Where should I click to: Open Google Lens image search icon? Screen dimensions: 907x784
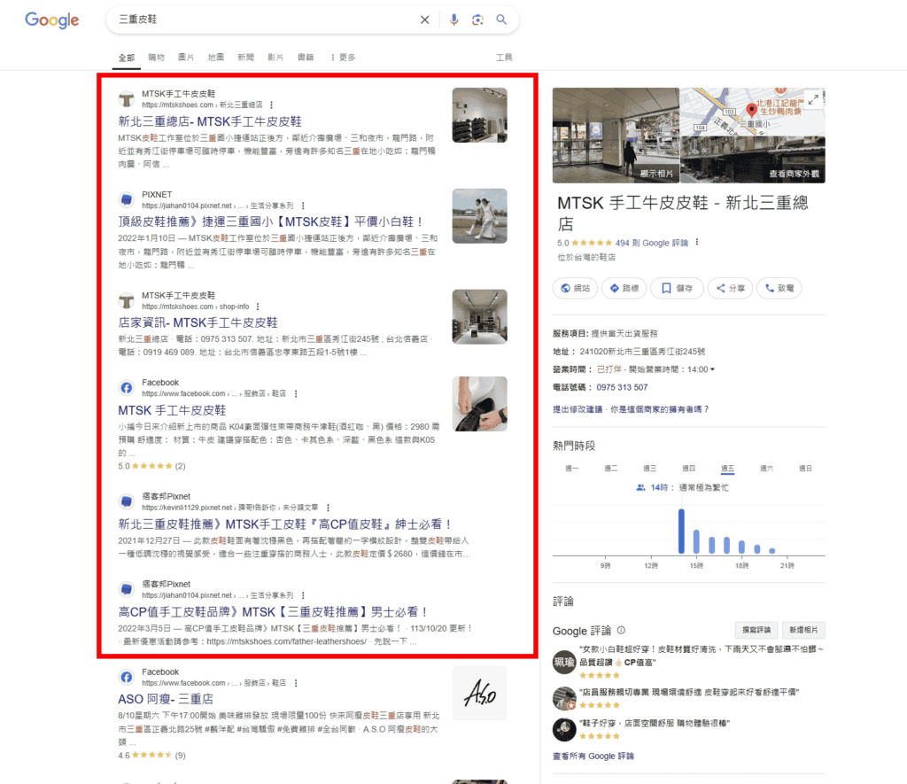pyautogui.click(x=477, y=19)
